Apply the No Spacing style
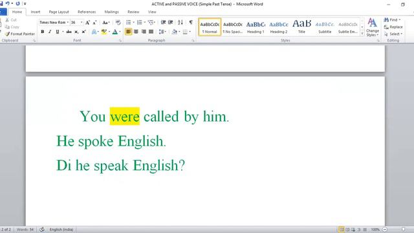 (x=233, y=27)
